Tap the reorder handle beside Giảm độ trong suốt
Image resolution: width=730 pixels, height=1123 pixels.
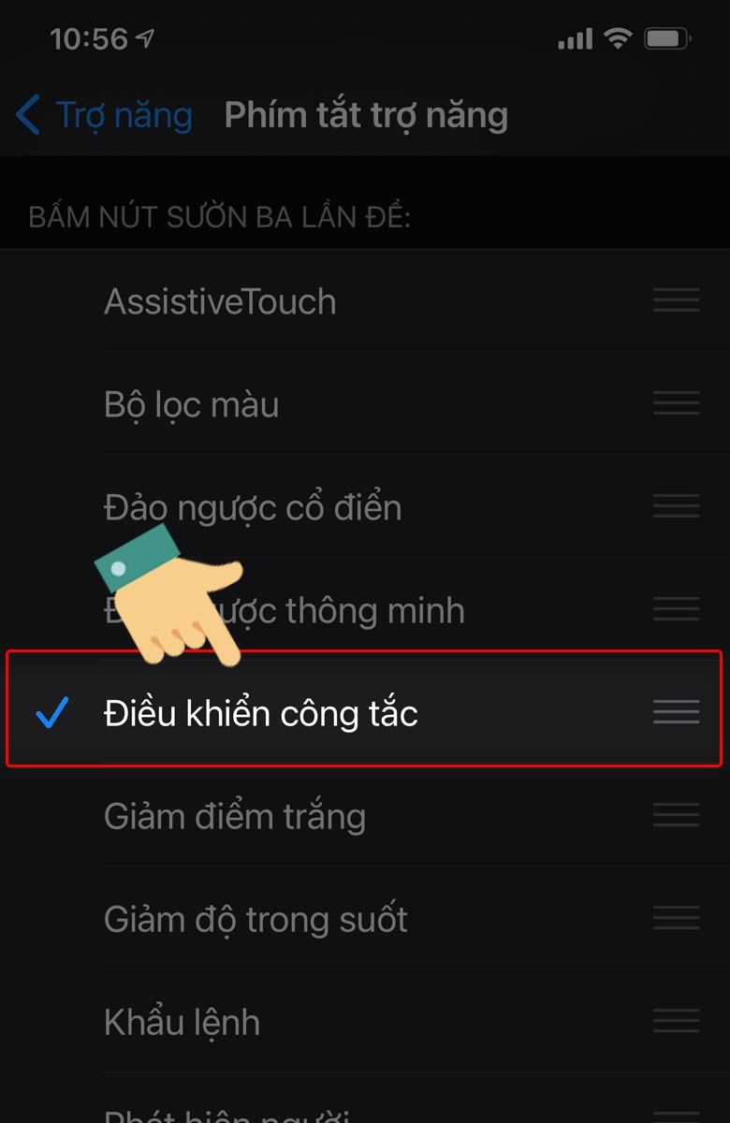point(676,917)
